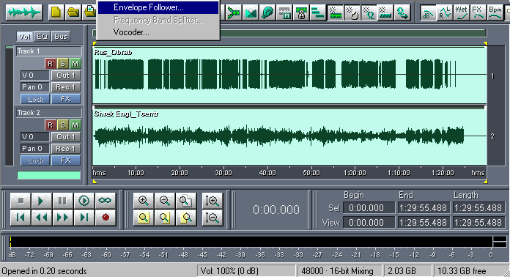Image resolution: width=510 pixels, height=277 pixels.
Task: Switch to the Bus track controls tab
Action: tap(61, 37)
